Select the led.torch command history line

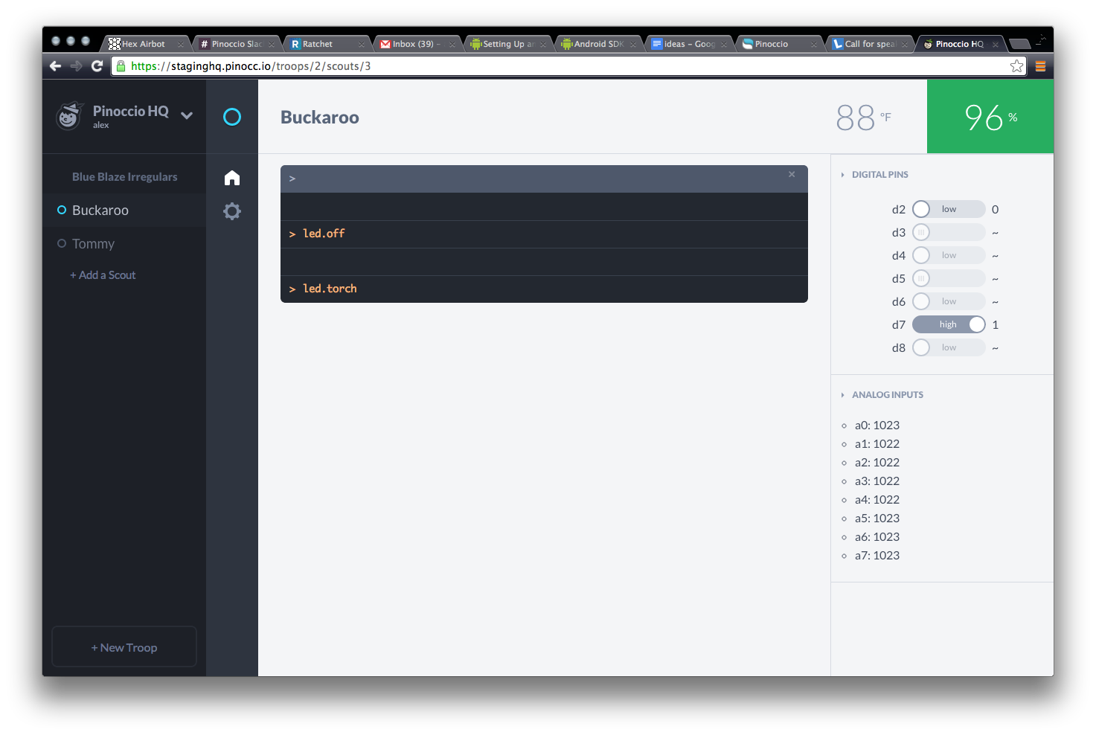click(x=544, y=289)
